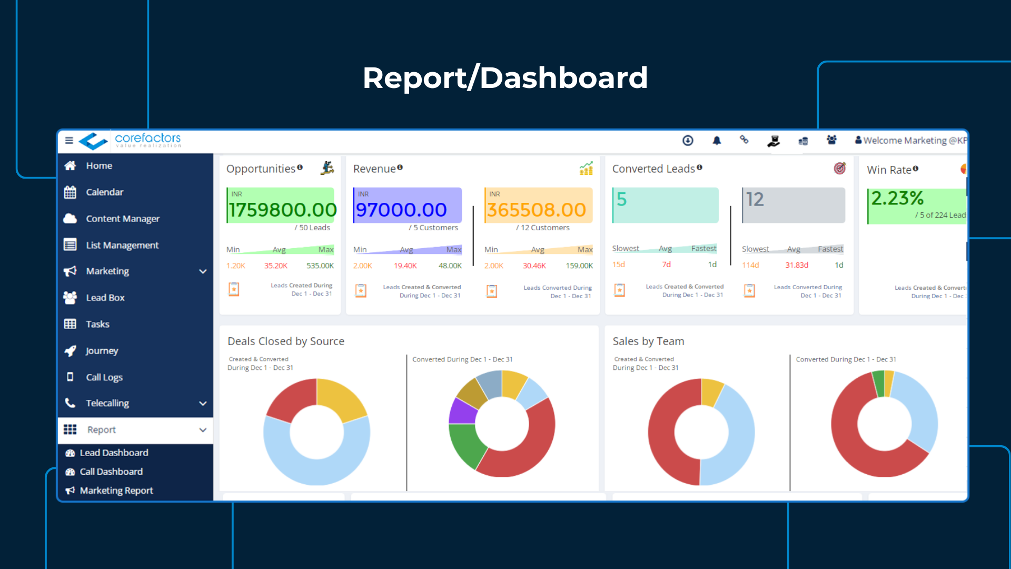This screenshot has height=569, width=1011.
Task: Click the coins stack icon
Action: point(803,141)
